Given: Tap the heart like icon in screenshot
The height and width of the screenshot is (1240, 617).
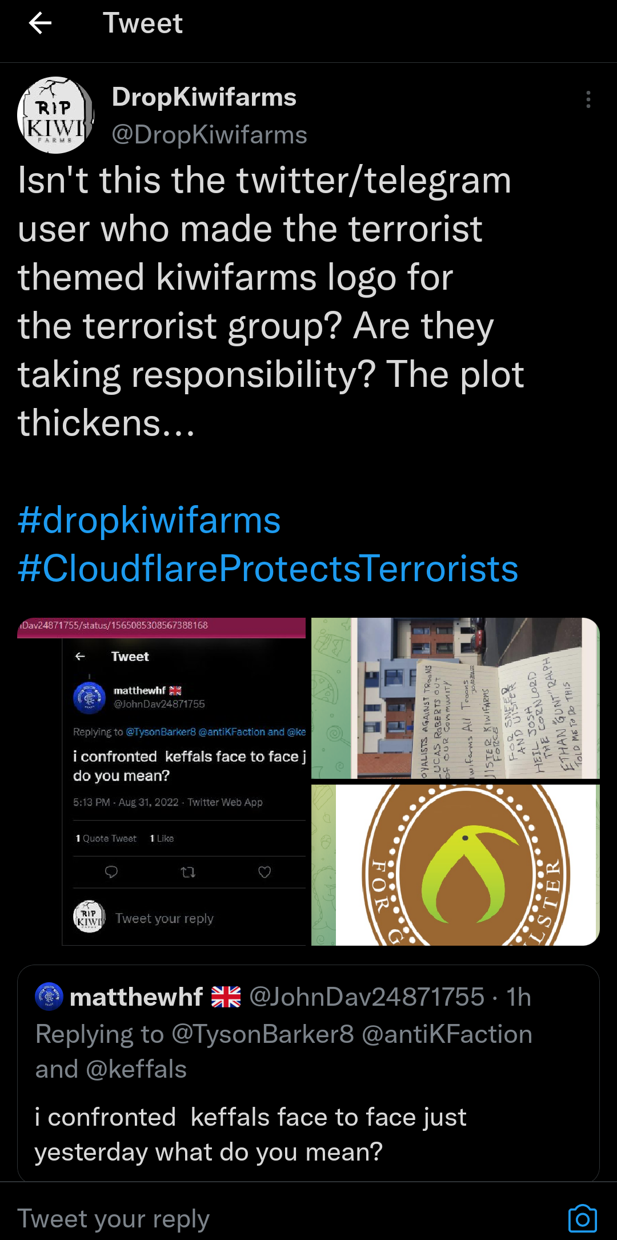Looking at the screenshot, I should click(x=265, y=872).
